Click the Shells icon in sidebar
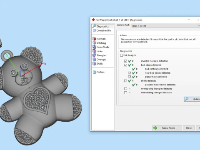Viewport: 200px width, 150px height. [x=94, y=64]
